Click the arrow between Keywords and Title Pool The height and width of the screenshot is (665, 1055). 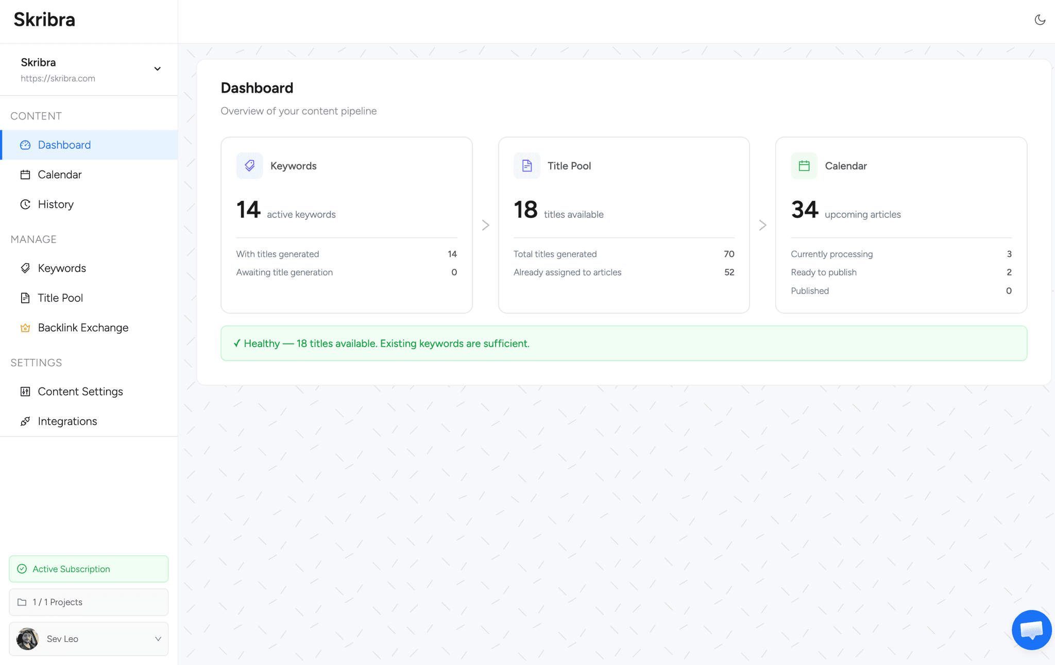coord(485,225)
